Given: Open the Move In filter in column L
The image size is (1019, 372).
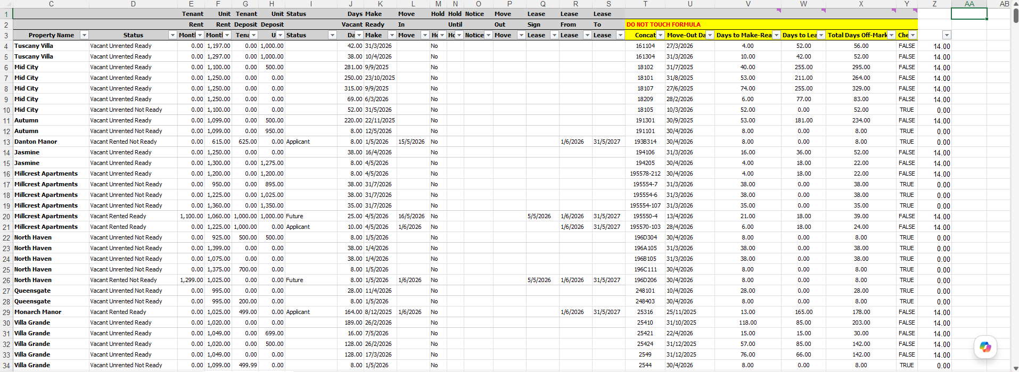Looking at the screenshot, I should (x=425, y=35).
